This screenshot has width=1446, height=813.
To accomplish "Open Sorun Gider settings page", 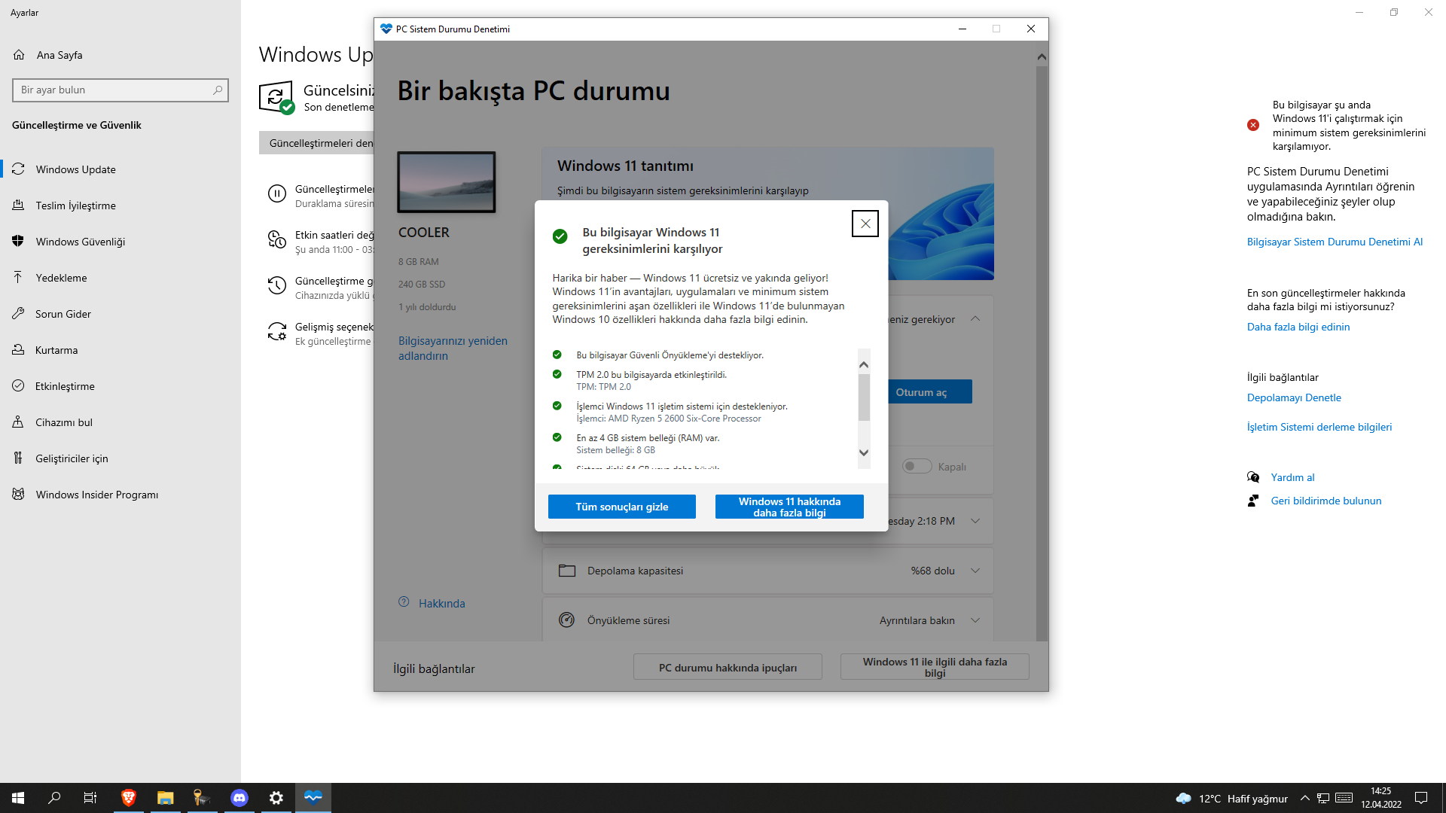I will pyautogui.click(x=63, y=314).
